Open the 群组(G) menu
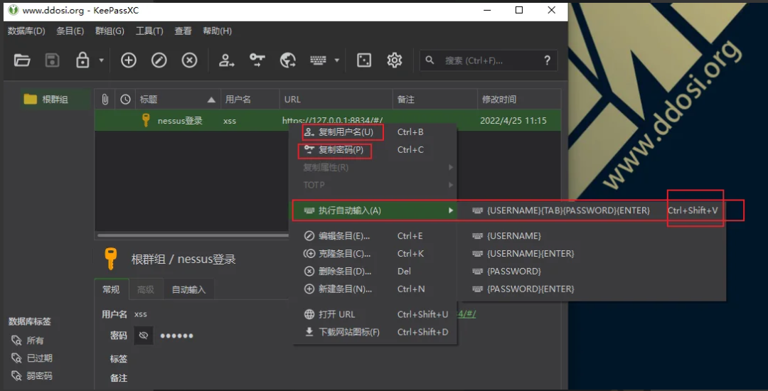 pos(110,31)
